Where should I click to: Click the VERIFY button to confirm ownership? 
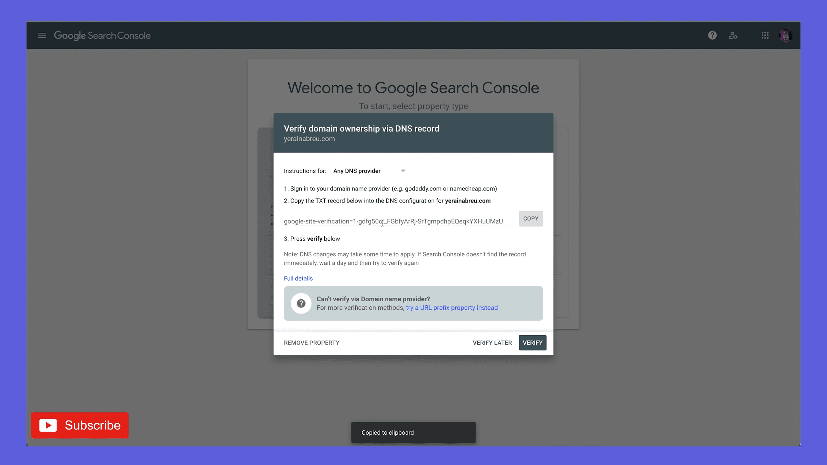(532, 342)
